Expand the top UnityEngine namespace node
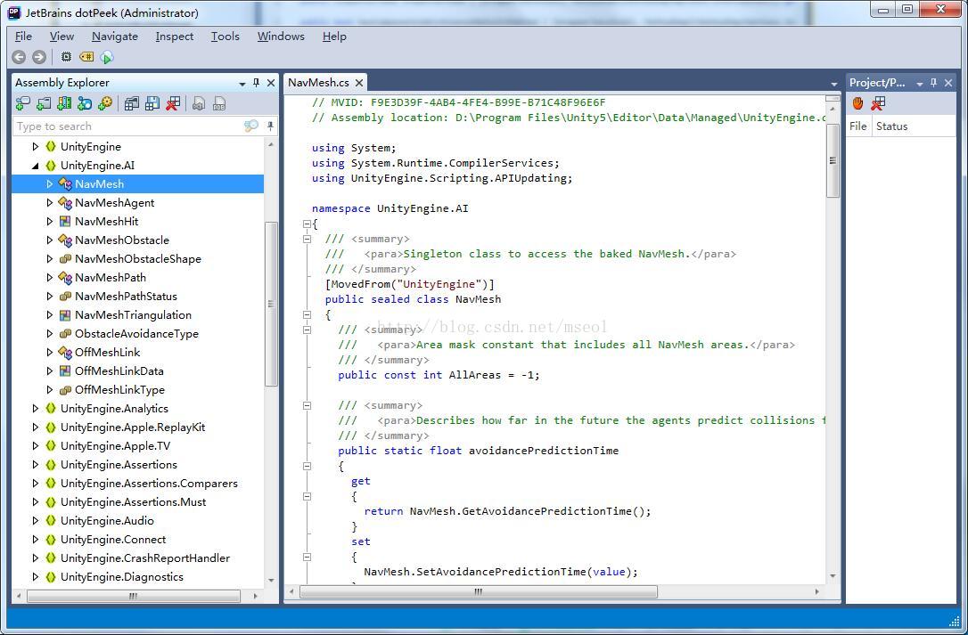Viewport: 968px width, 635px height. pos(35,147)
